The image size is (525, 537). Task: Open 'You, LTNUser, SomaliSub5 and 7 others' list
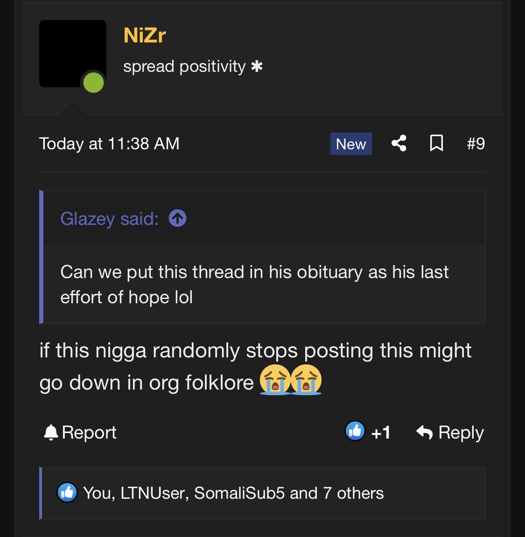coord(233,493)
